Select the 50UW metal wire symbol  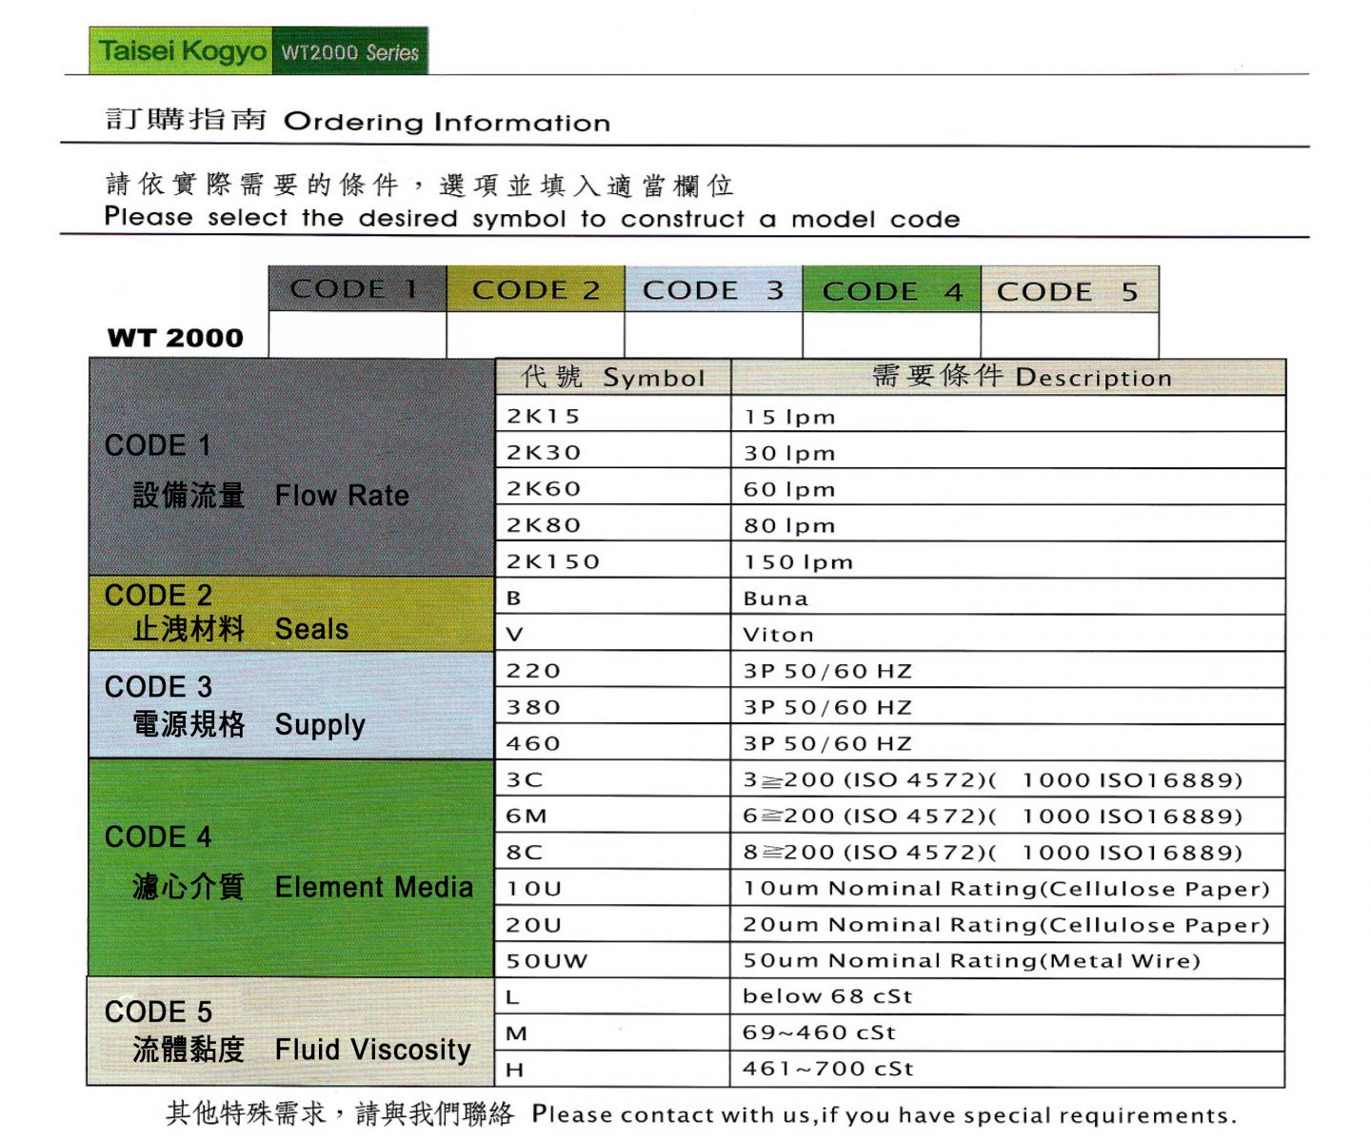pos(547,961)
